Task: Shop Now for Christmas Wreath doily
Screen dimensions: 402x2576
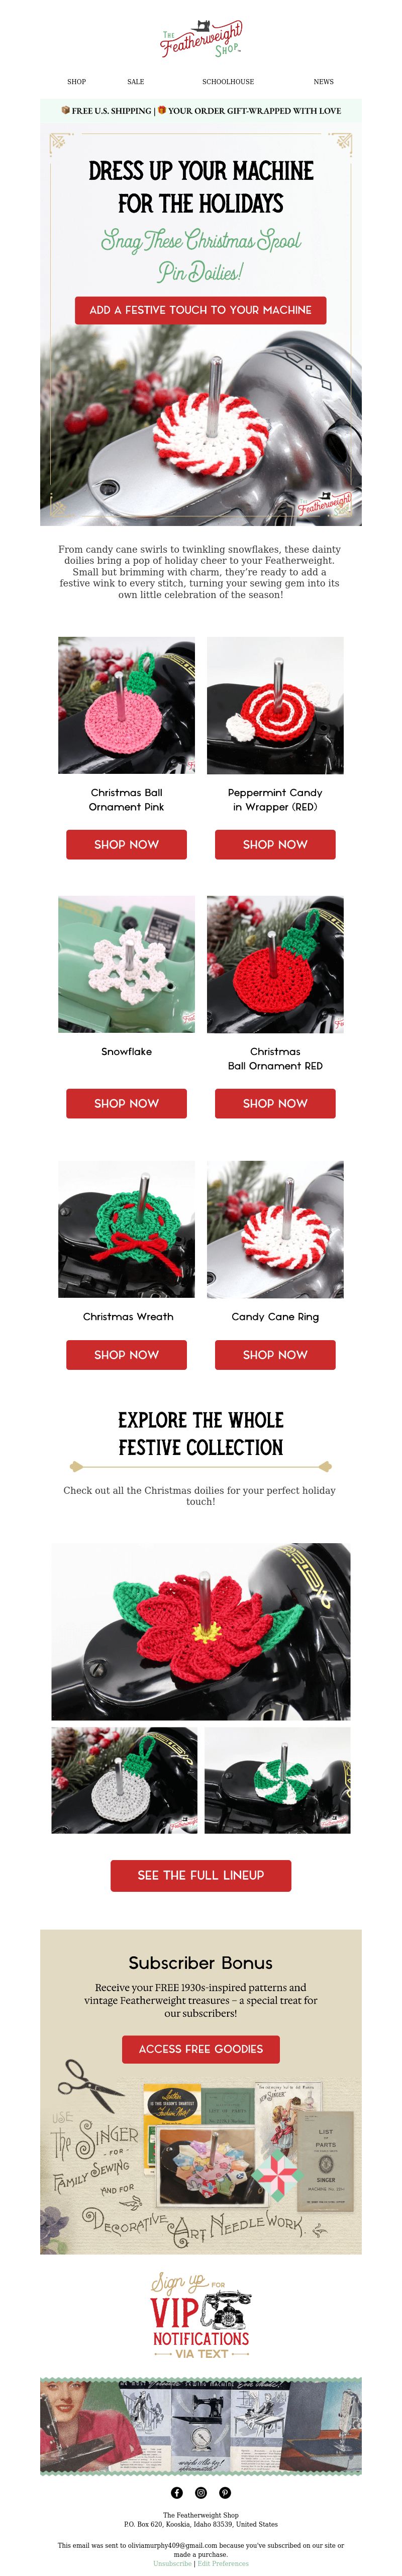Action: click(x=127, y=1354)
